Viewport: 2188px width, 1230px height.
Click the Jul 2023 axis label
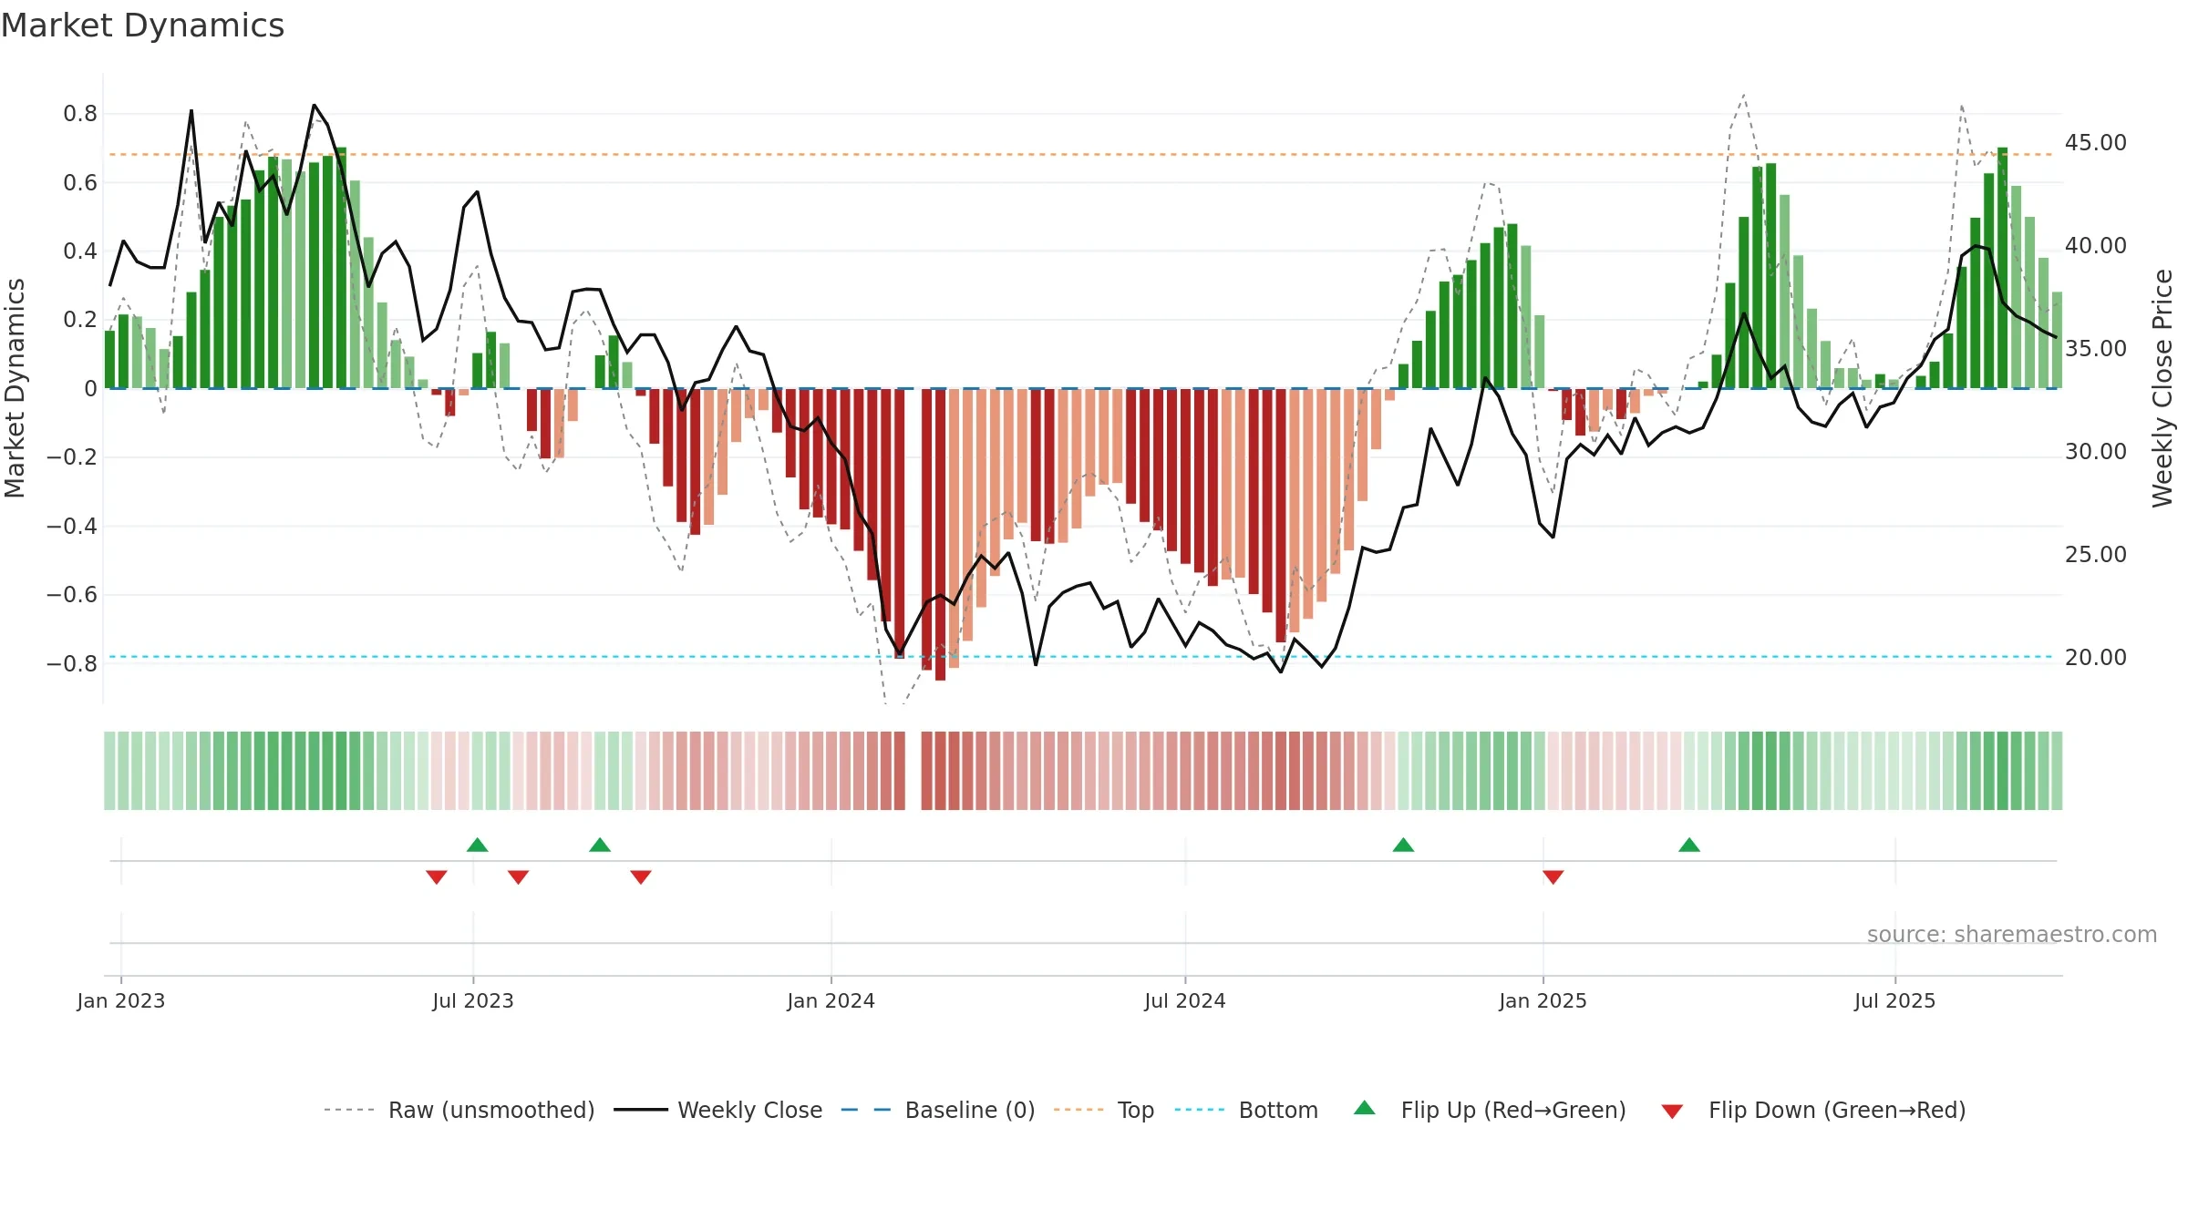tap(473, 1000)
